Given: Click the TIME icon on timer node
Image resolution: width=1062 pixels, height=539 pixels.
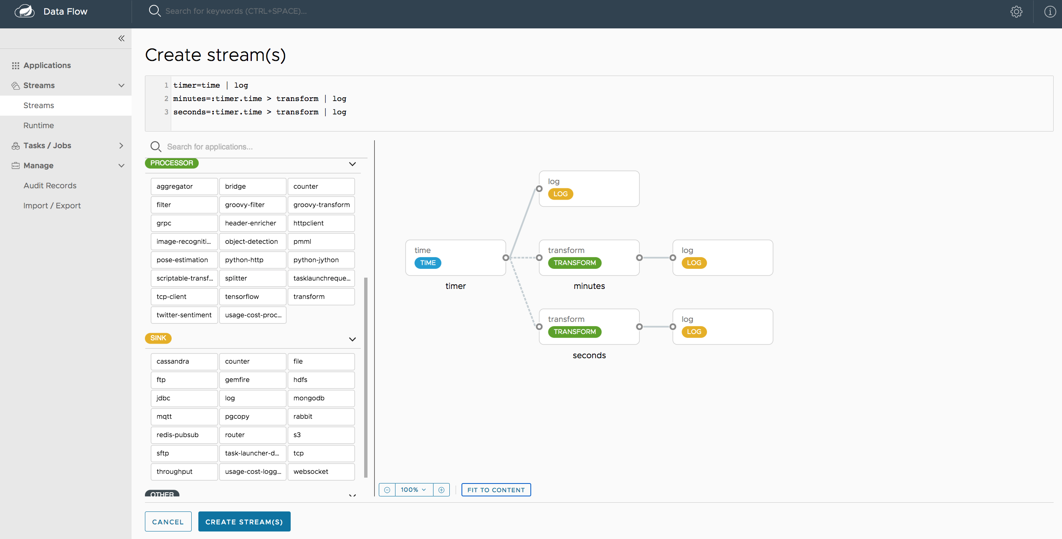Looking at the screenshot, I should (x=428, y=262).
